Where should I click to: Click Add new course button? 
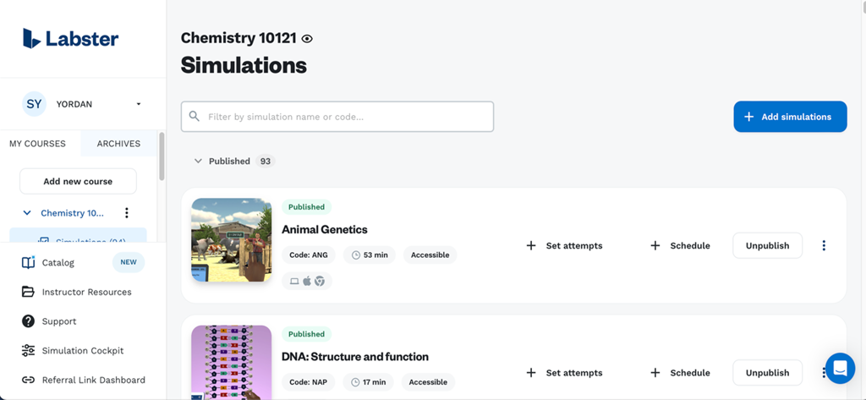(x=78, y=181)
